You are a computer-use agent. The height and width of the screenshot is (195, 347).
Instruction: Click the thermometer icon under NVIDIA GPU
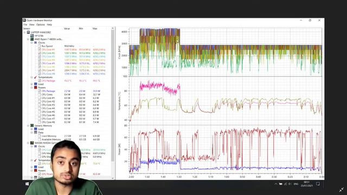click(x=35, y=160)
